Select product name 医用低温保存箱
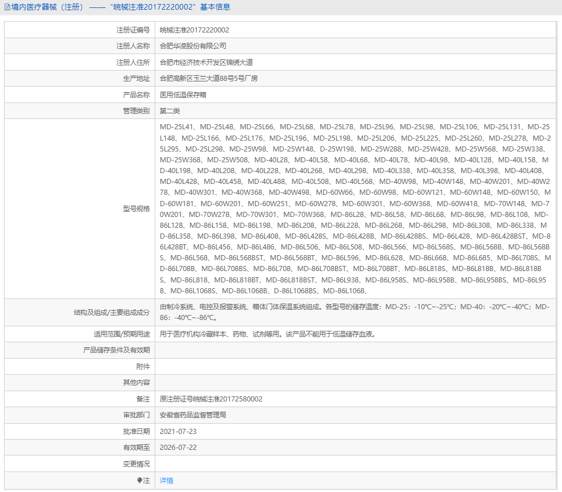The width and height of the screenshot is (562, 492). [x=183, y=95]
